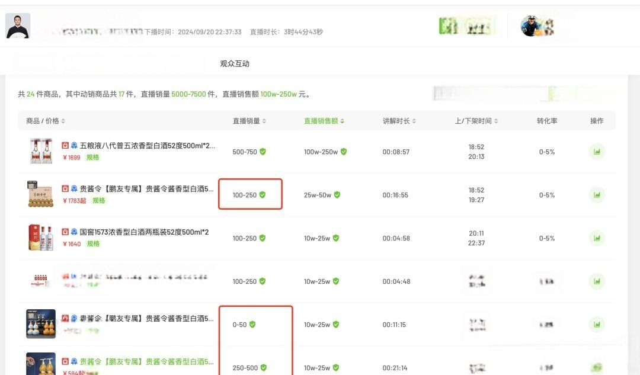Click blue medal badge in the 0-50 sales row
The image size is (640, 375).
click(74, 319)
